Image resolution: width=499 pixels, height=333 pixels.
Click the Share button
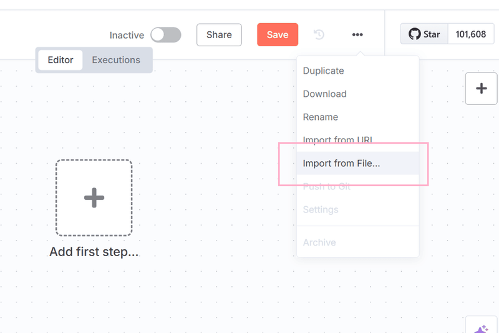[x=219, y=35]
